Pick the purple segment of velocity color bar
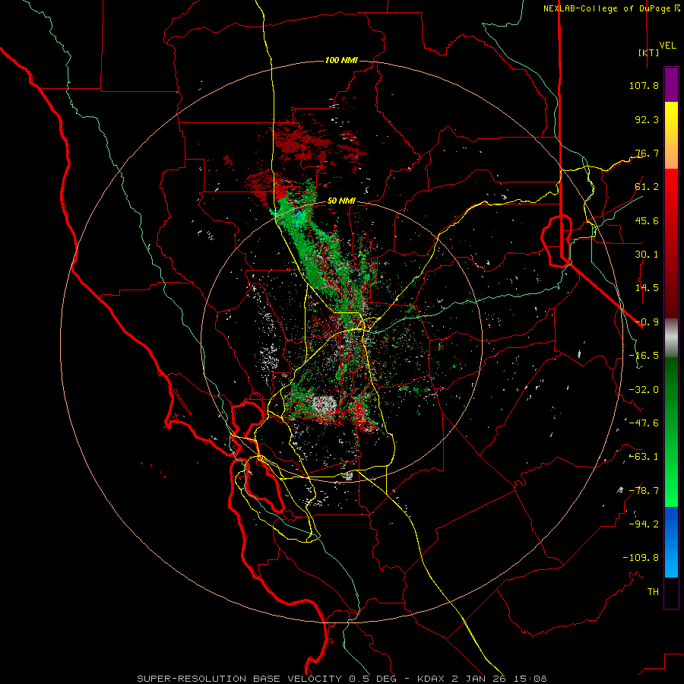The width and height of the screenshot is (684, 684). click(671, 84)
